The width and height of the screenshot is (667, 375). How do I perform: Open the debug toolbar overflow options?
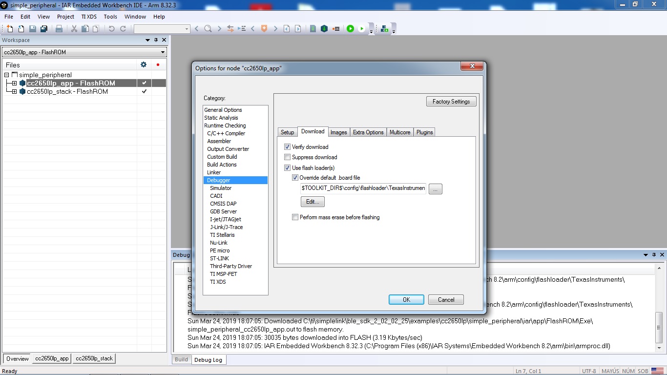coord(371,32)
